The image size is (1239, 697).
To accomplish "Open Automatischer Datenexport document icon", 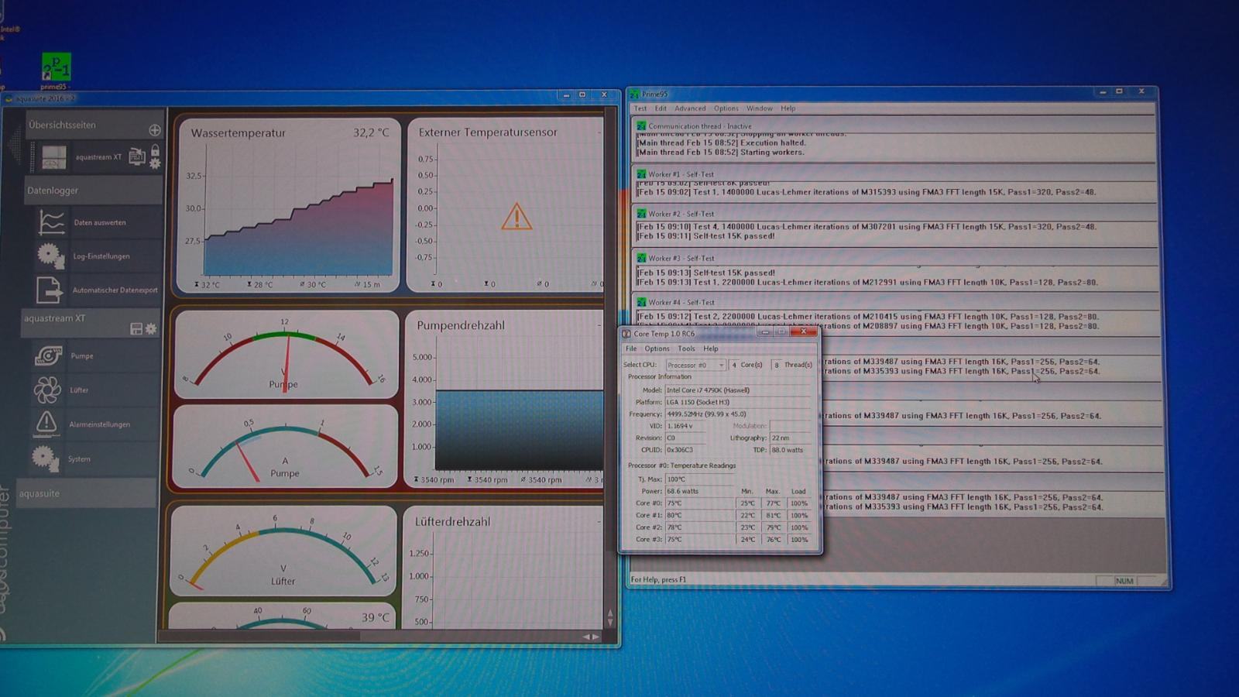I will (x=49, y=290).
